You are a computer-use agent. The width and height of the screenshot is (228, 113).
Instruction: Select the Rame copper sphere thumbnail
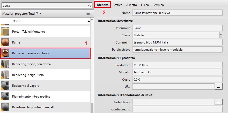[x=5, y=42]
